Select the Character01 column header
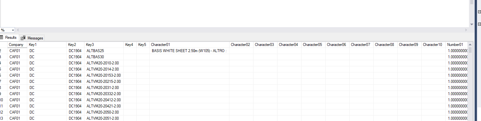This screenshot has width=481, height=121. pos(189,45)
